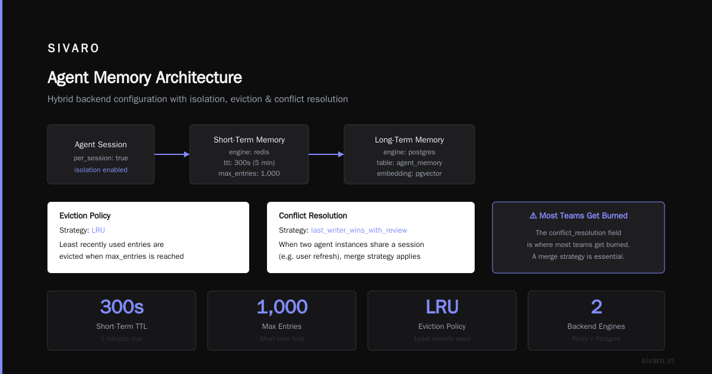Click the Eviction Policy stat label at the bottom
The image size is (712, 374).
442,327
